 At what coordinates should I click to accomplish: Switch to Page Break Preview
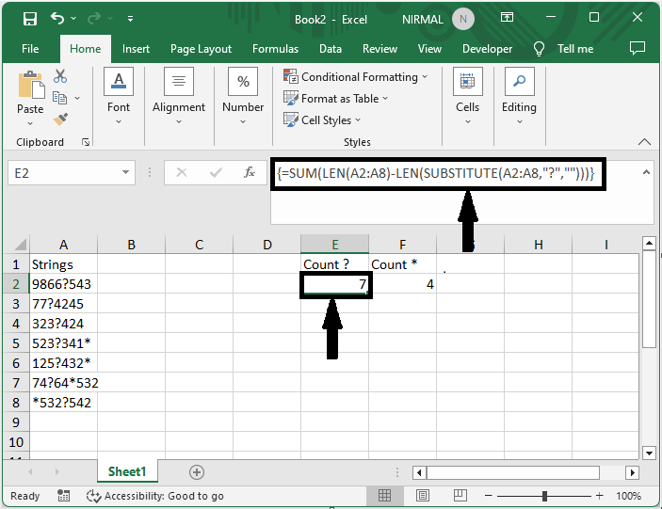tap(460, 496)
